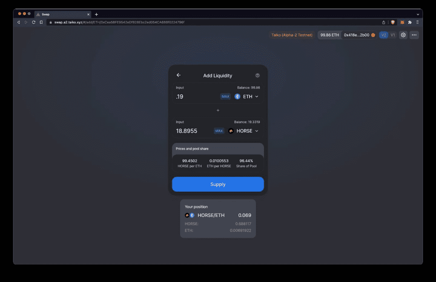Image resolution: width=436 pixels, height=282 pixels.
Task: Click the 99.4502 HORSE per ETH value
Action: (x=189, y=161)
